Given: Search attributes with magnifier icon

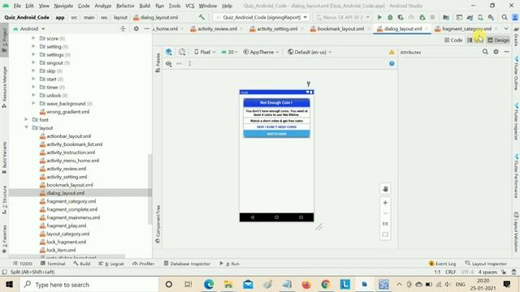Looking at the screenshot, I should pyautogui.click(x=485, y=52).
